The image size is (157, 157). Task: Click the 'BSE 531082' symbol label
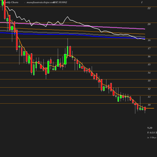60,2
